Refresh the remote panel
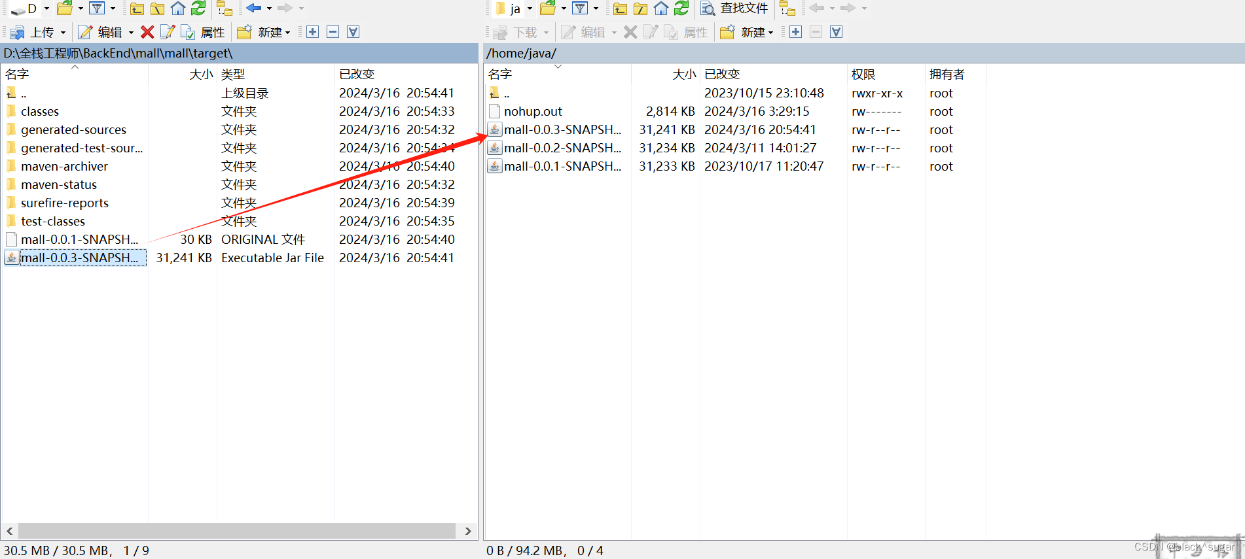The height and width of the screenshot is (559, 1245). (681, 8)
